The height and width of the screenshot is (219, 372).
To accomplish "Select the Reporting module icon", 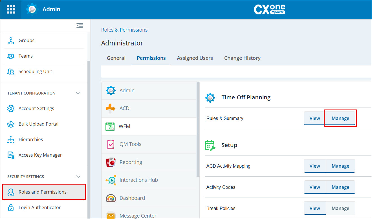I will pos(111,162).
